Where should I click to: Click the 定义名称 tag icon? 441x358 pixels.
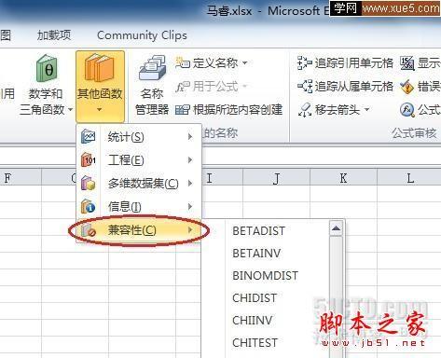(183, 63)
